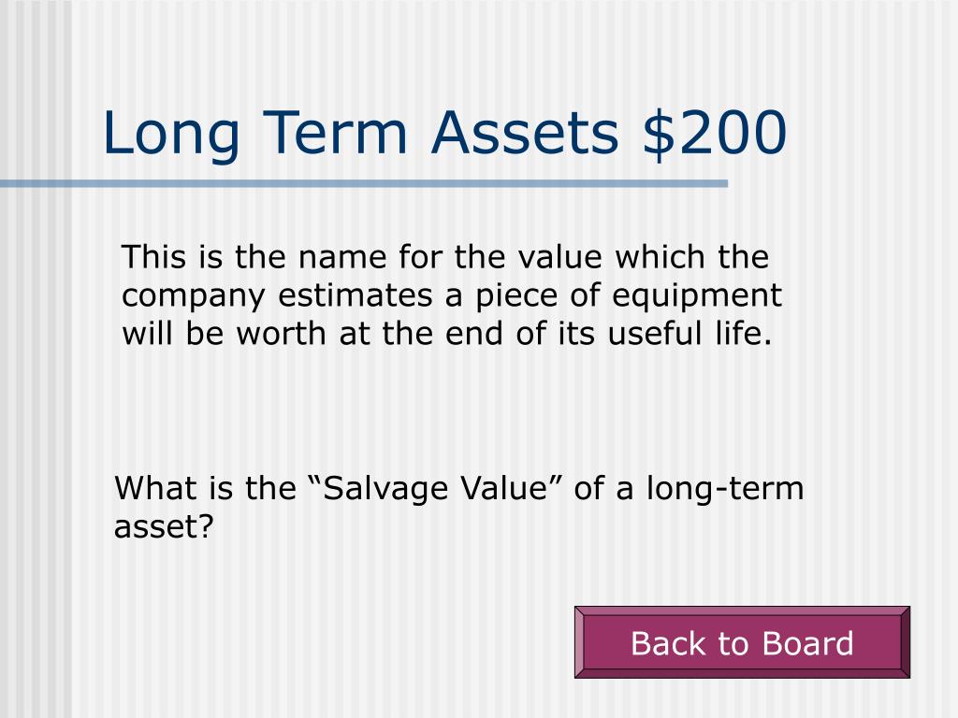The image size is (958, 718).
Task: Click the phrase useful life in clue
Action: click(689, 334)
